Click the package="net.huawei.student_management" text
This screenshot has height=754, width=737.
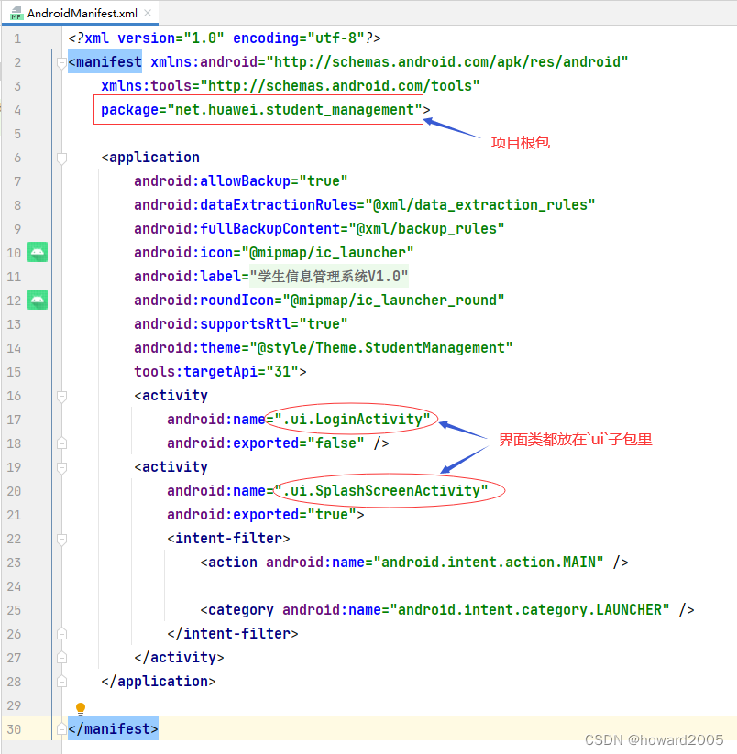261,110
